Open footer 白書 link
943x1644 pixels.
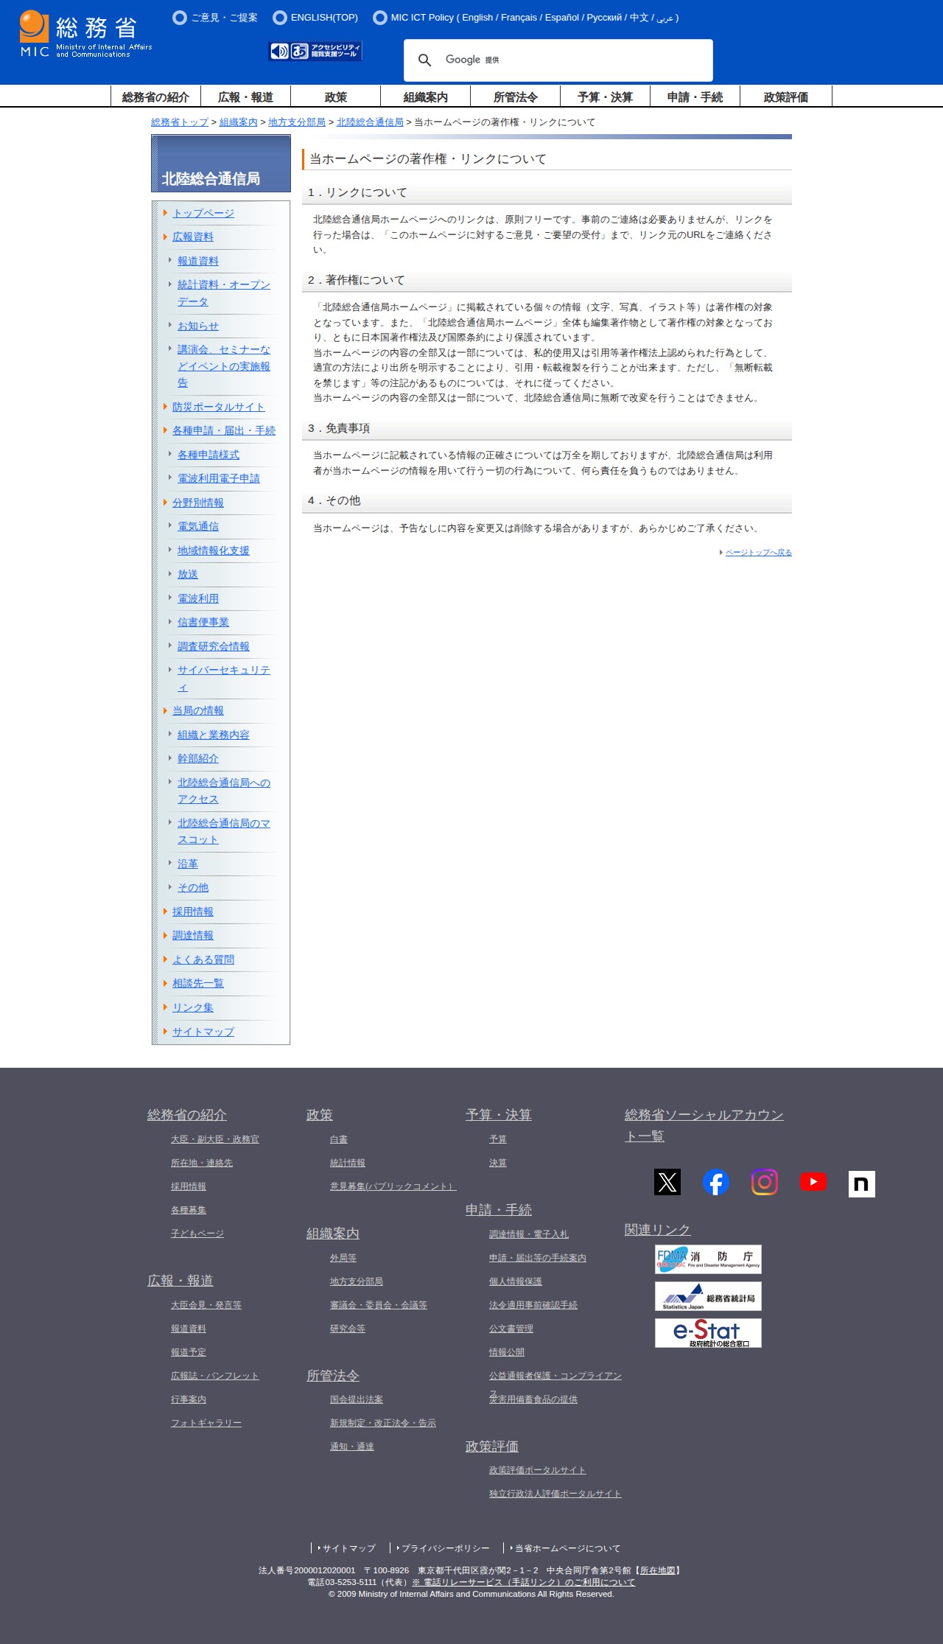(339, 1139)
